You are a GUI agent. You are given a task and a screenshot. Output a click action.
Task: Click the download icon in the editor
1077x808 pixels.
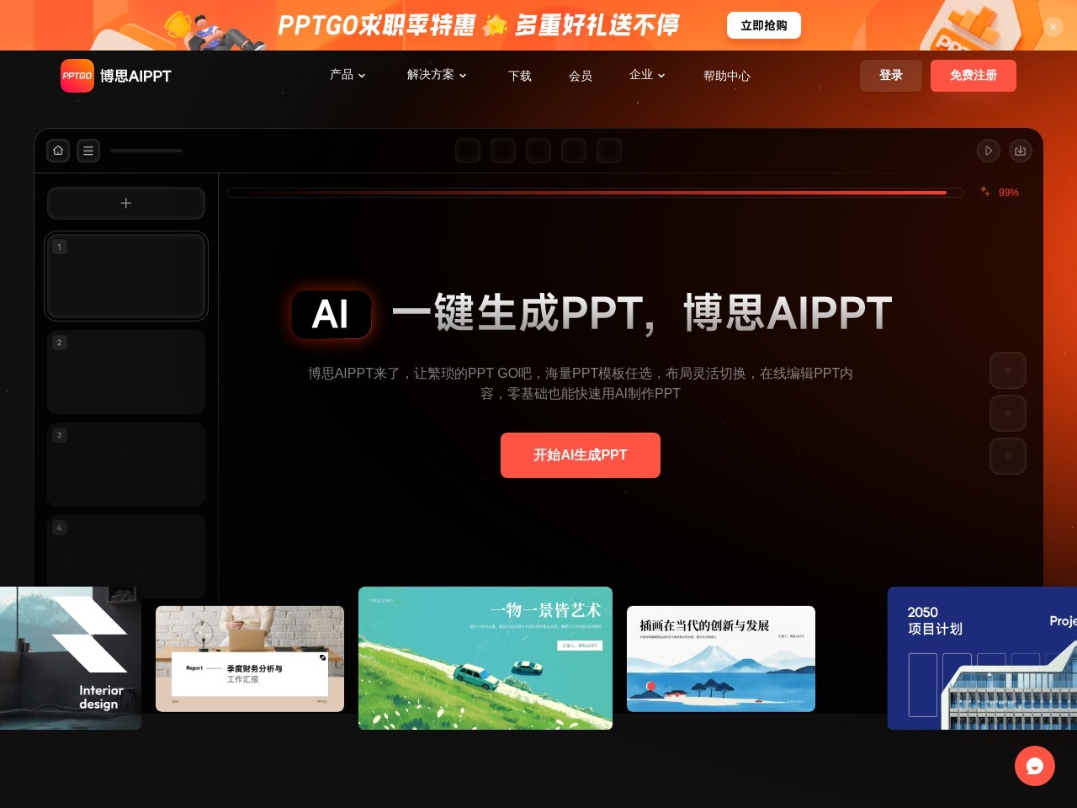[x=1021, y=151]
